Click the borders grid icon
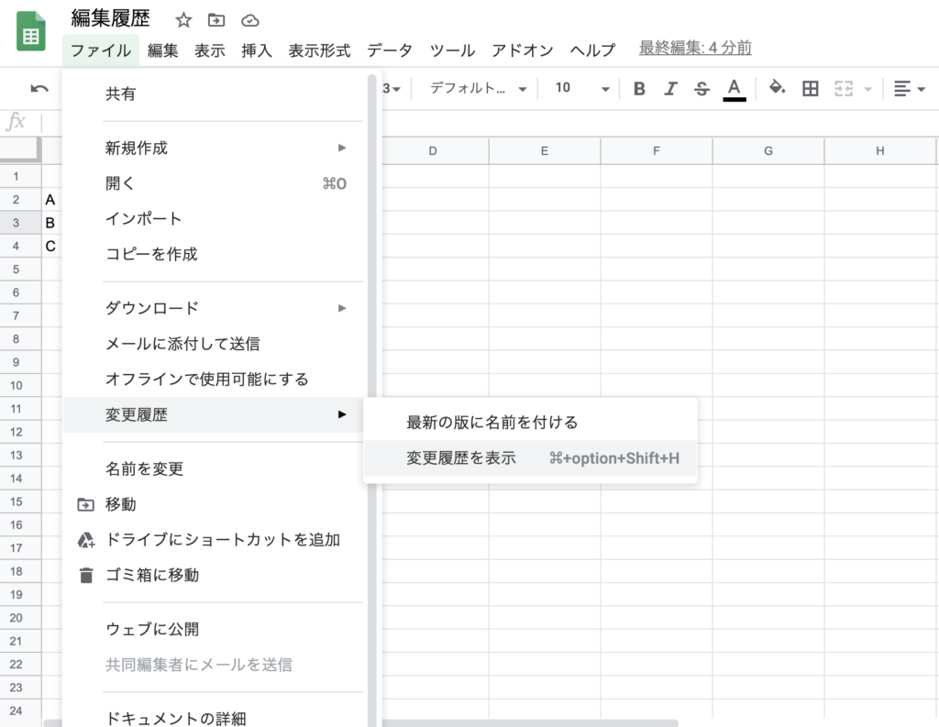Image resolution: width=939 pixels, height=727 pixels. [810, 88]
